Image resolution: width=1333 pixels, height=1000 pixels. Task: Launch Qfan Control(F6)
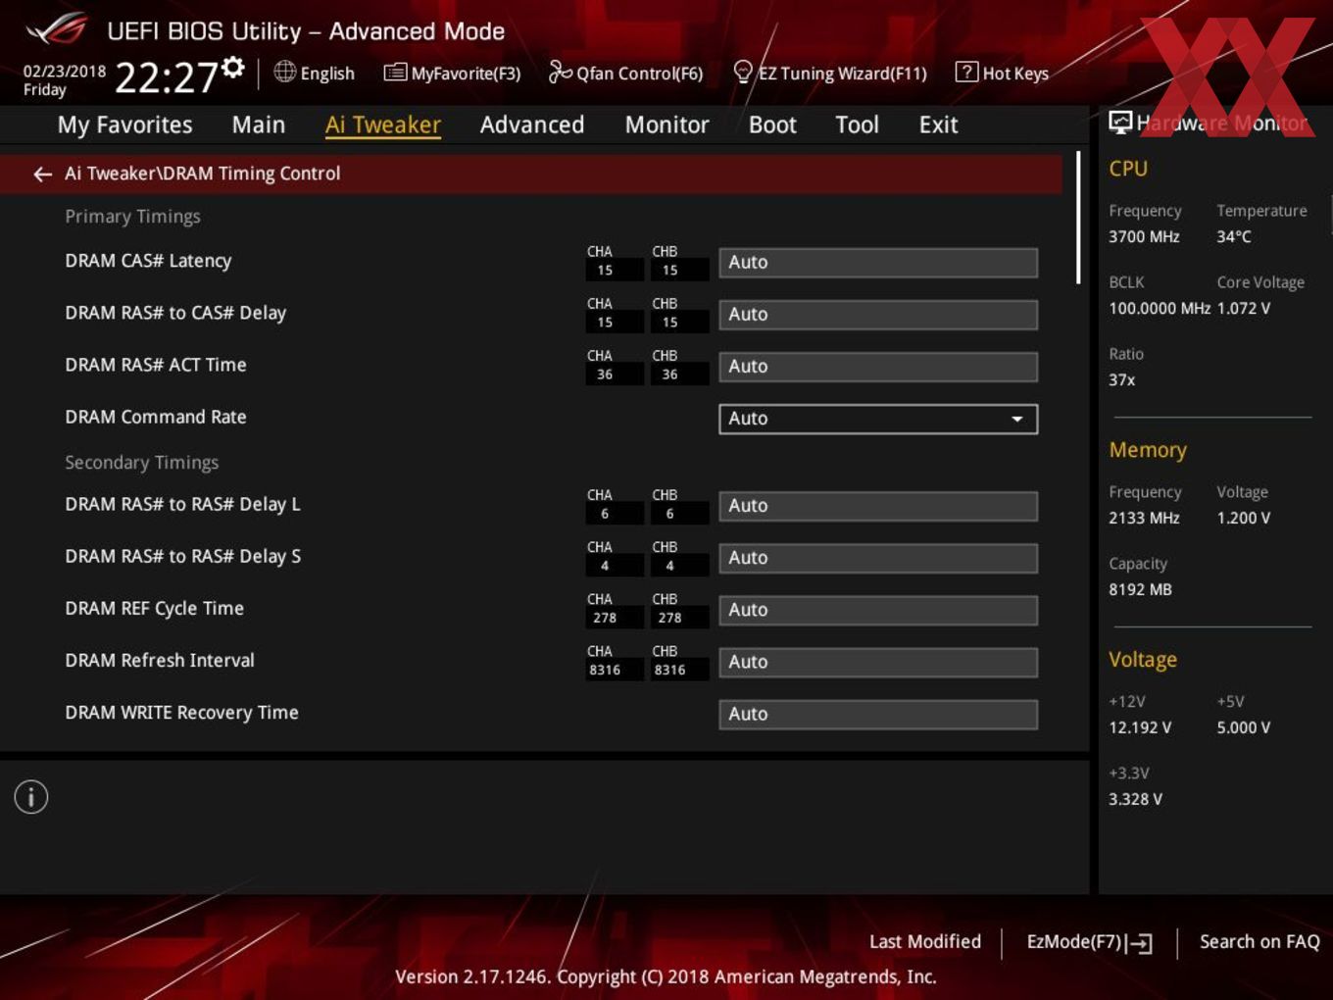tap(640, 74)
